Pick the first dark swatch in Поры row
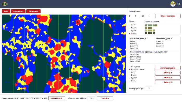This screenshot has width=182, height=102. pos(146,33)
